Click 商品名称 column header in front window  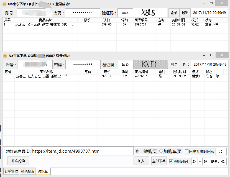(x=46, y=72)
